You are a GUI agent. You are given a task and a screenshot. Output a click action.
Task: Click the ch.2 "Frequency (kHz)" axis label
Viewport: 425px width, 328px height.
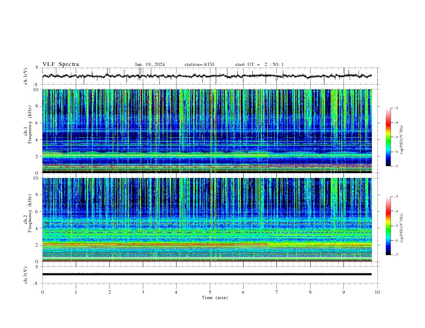30,213
